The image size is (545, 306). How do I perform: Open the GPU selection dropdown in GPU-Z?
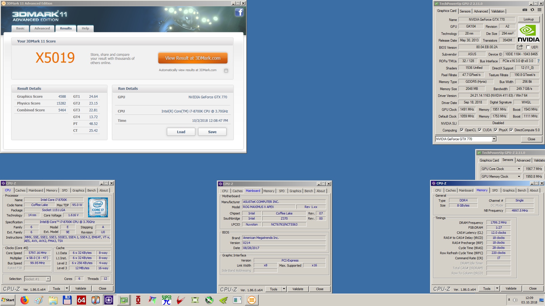494,139
